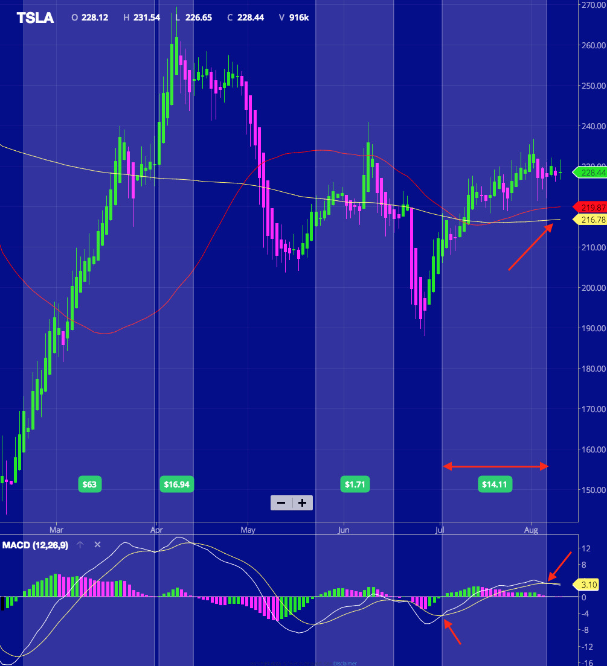
Task: Click the close price value 228.44
Action: tap(251, 17)
